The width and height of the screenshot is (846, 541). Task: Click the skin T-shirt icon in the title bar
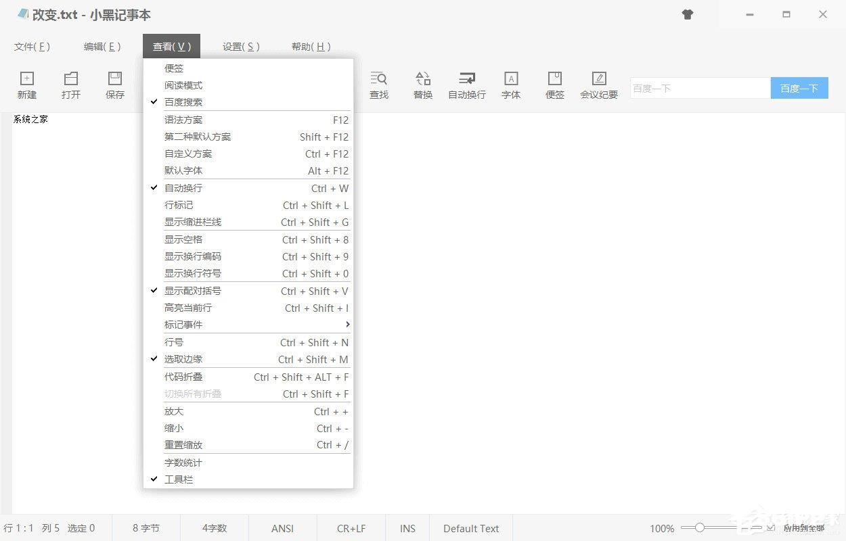pyautogui.click(x=688, y=14)
